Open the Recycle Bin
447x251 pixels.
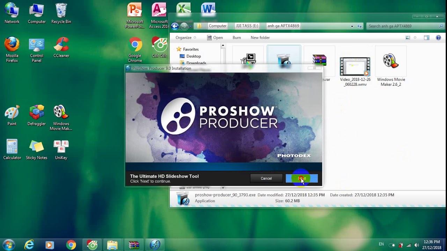pos(61,13)
